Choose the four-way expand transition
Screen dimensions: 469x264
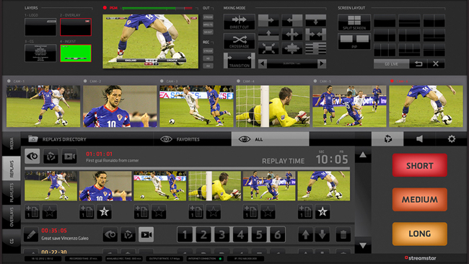(x=292, y=35)
